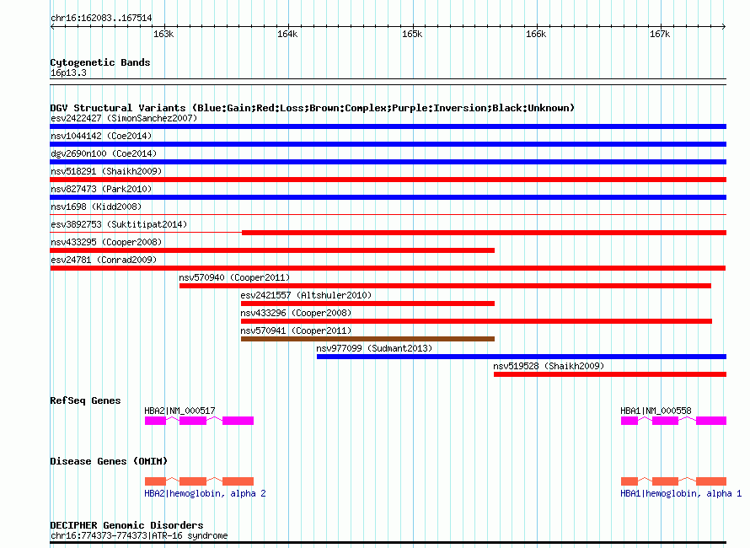This screenshot has width=750, height=548.
Task: Click the dgv2690n100 (Coe2014) label
Action: pos(104,153)
